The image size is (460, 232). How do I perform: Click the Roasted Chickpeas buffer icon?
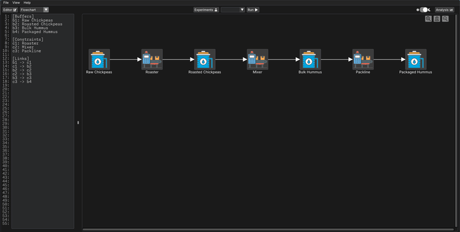205,59
